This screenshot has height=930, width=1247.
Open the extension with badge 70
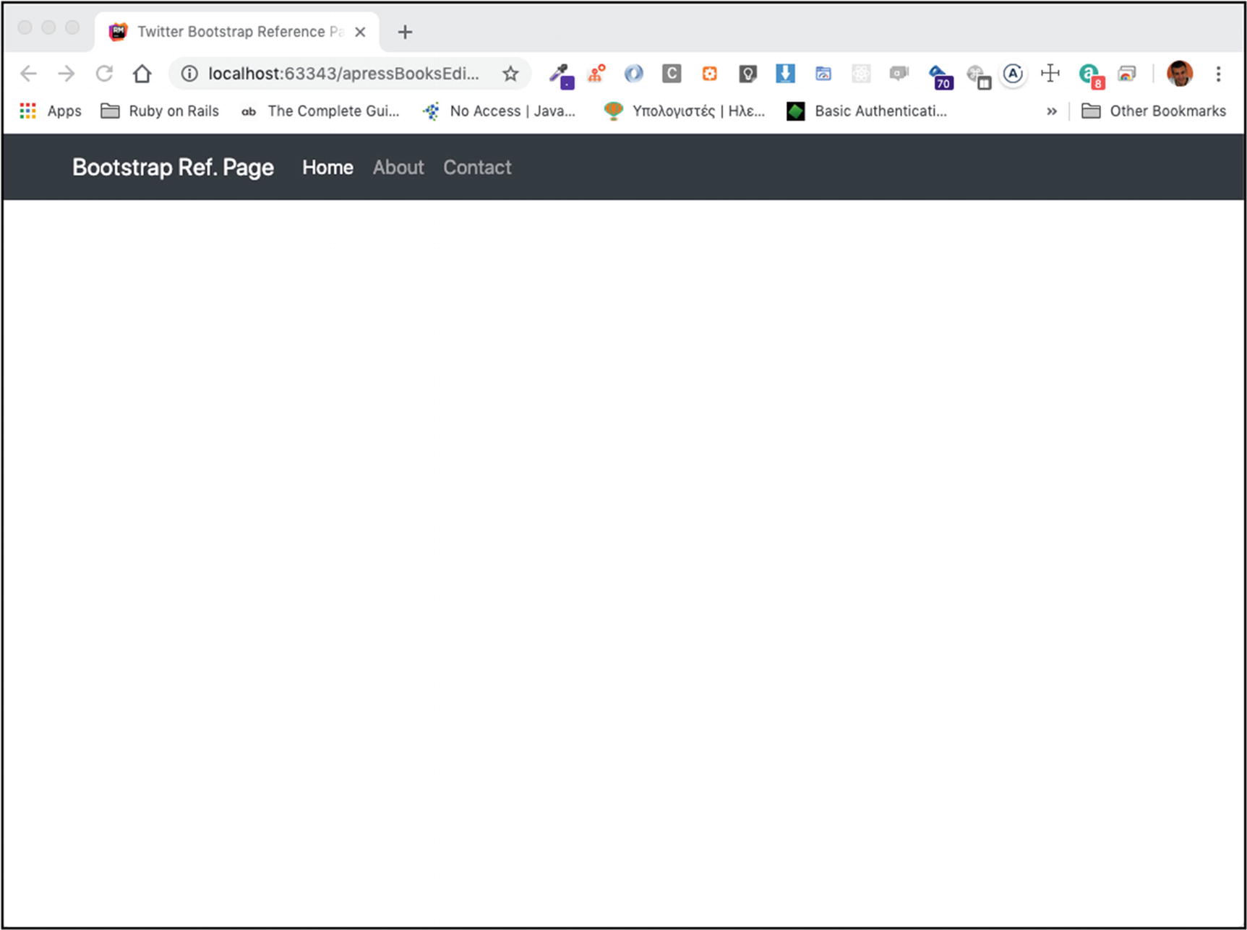pyautogui.click(x=939, y=75)
